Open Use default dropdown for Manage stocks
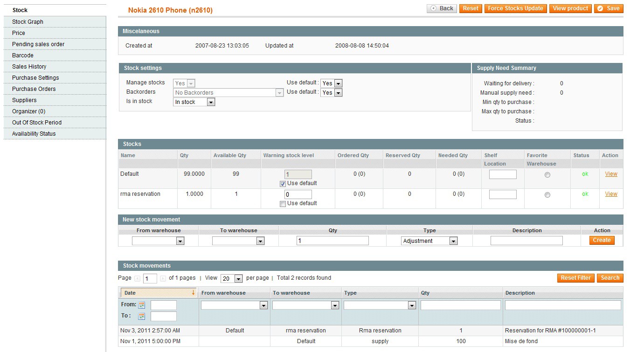 [332, 83]
